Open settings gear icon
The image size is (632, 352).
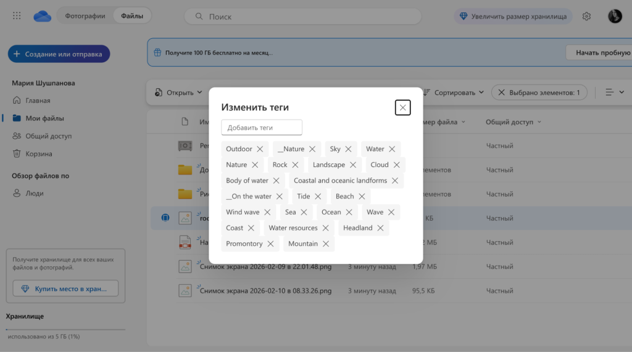(586, 17)
